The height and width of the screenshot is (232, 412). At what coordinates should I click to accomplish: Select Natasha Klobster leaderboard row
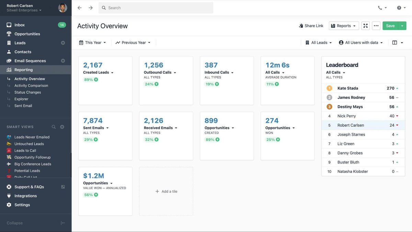(x=363, y=172)
